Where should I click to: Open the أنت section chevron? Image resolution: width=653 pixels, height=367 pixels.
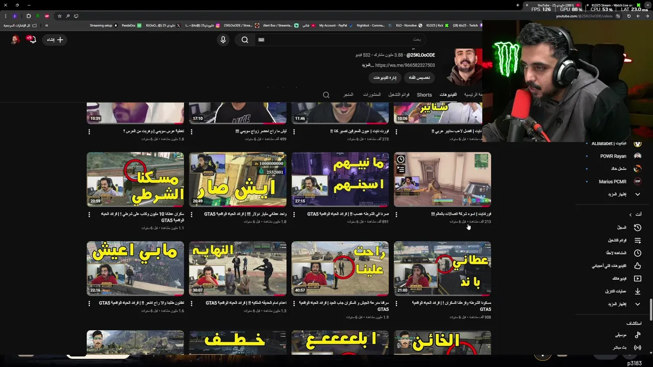(x=630, y=215)
